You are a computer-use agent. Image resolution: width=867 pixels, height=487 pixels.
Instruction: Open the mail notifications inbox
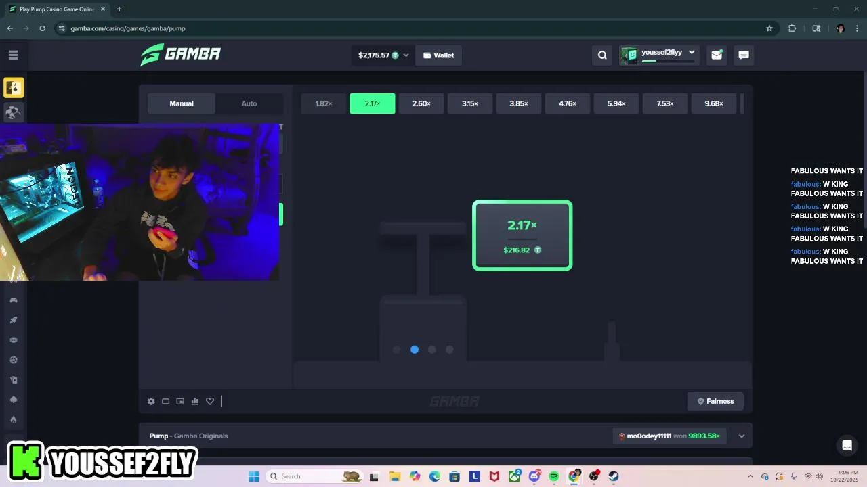[x=717, y=55]
